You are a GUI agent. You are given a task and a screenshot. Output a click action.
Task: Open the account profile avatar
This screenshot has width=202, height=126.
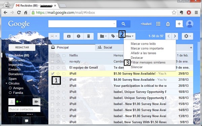(190, 24)
